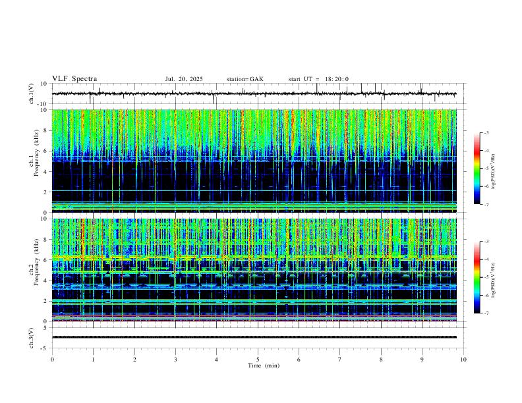522x403 pixels.
Task: Click the time axis tick label '0'
Action: click(x=52, y=360)
